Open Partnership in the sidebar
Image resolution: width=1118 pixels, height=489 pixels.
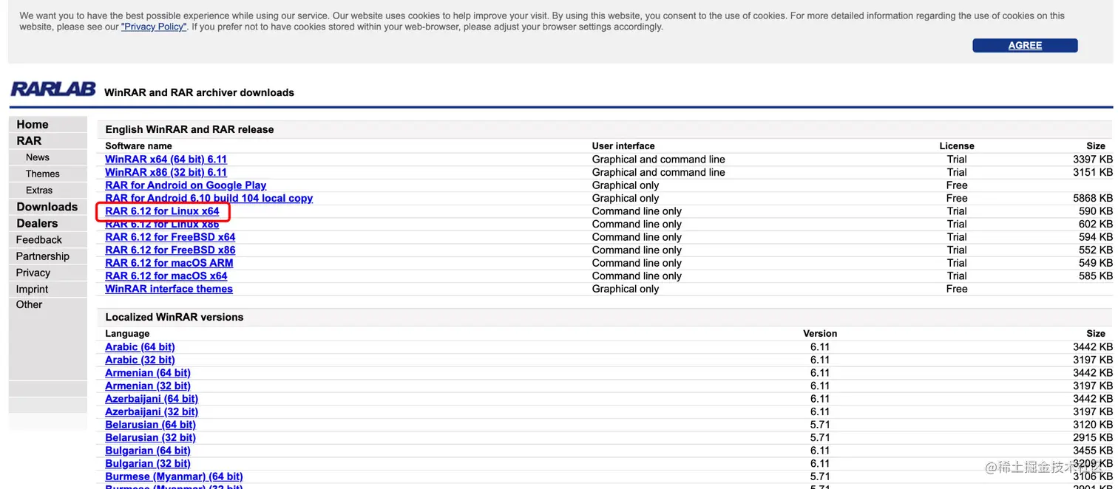coord(43,256)
